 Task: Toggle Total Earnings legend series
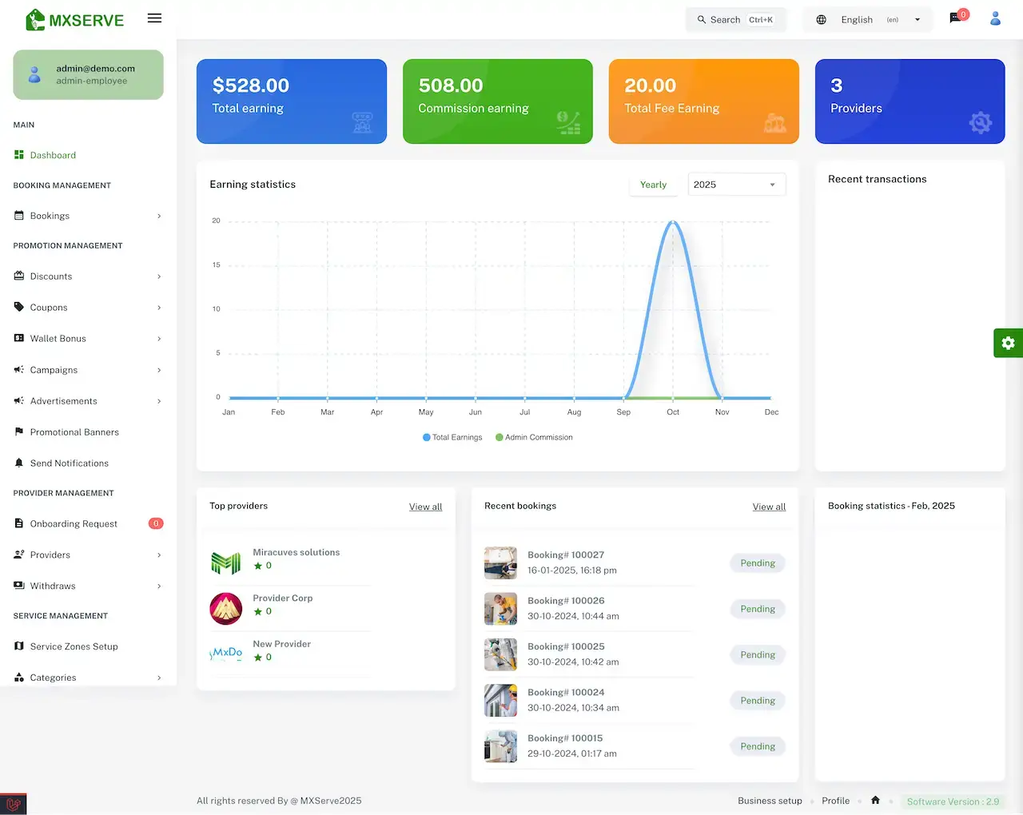[x=452, y=437]
